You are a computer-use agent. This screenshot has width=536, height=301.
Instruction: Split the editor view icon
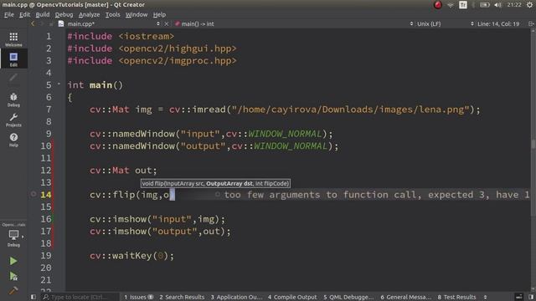[531, 24]
